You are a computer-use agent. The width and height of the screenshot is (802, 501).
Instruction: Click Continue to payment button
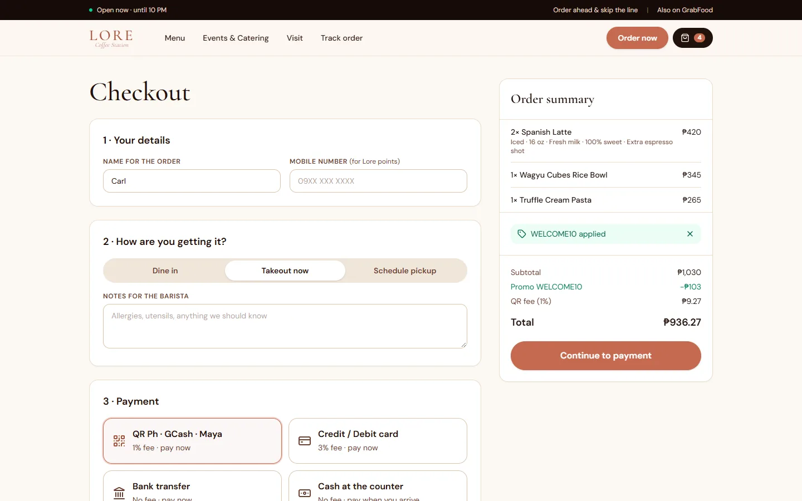(x=606, y=356)
